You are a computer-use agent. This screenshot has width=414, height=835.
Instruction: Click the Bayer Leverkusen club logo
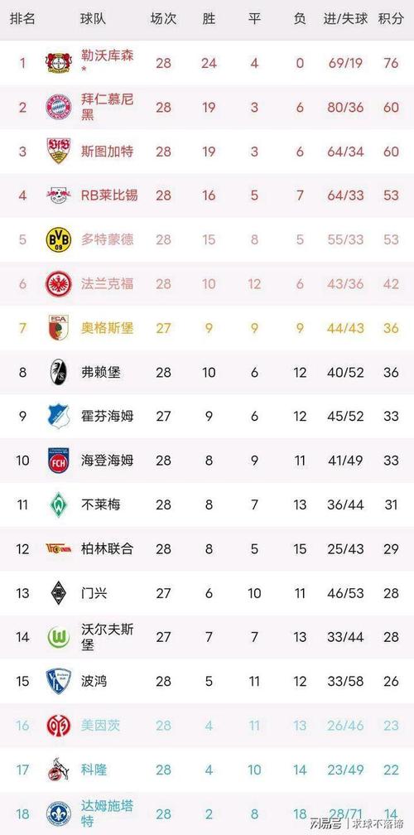[x=59, y=63]
